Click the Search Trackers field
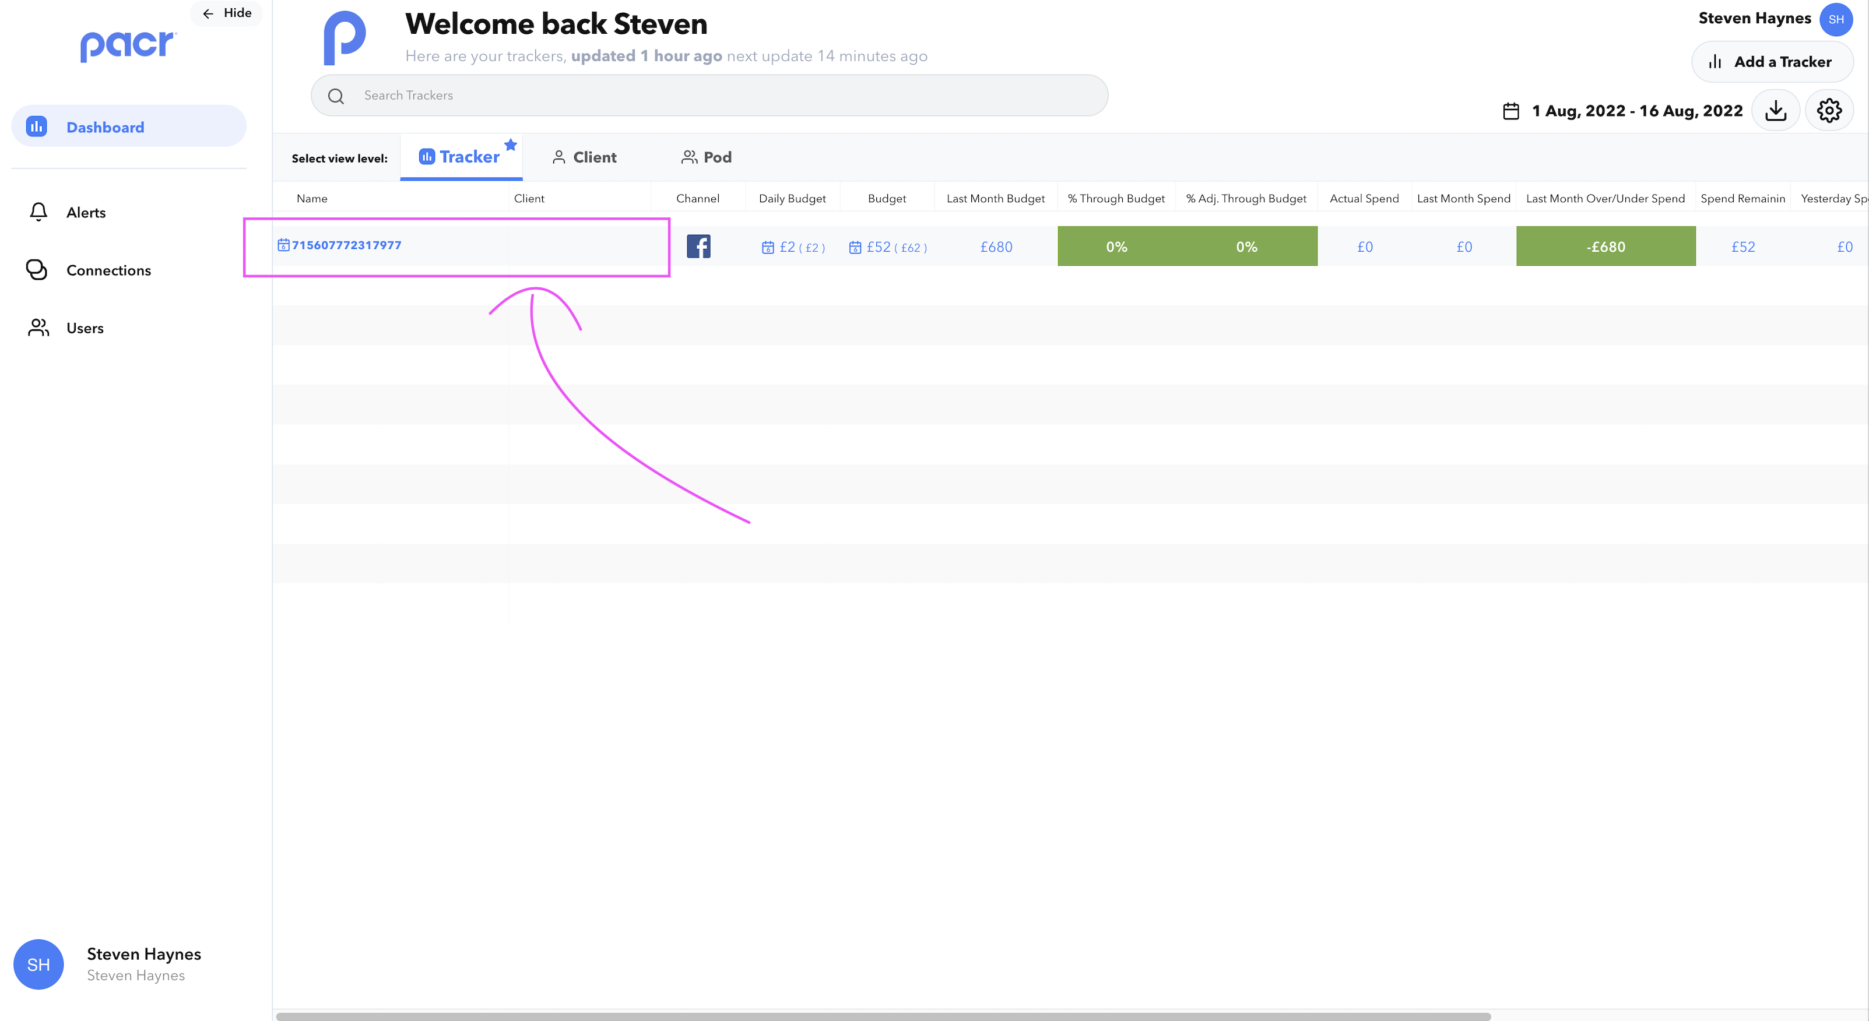 pyautogui.click(x=709, y=95)
